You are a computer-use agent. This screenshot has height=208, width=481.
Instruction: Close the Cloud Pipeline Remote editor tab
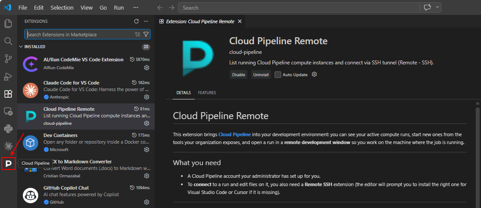(x=240, y=21)
